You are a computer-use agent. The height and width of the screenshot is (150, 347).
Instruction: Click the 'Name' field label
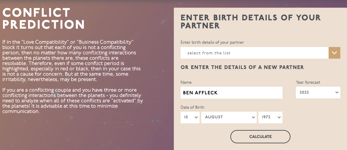186,82
